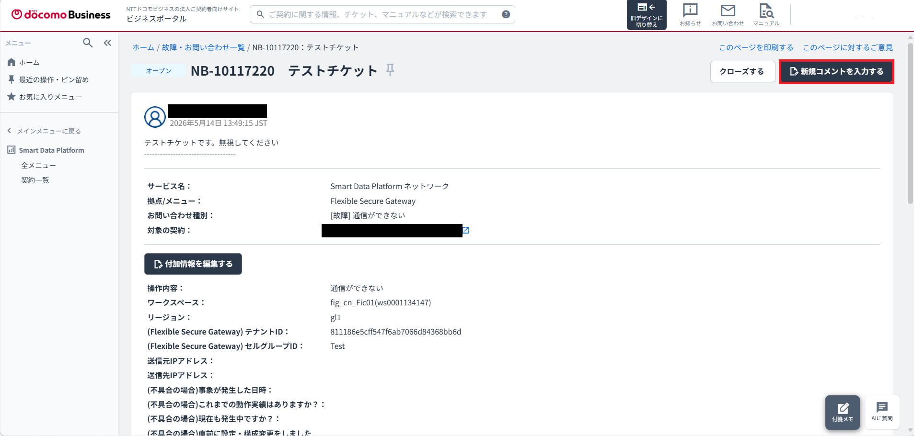This screenshot has width=914, height=436.
Task: Click the value Smart Data Platform ネットワーク
Action: (x=390, y=186)
